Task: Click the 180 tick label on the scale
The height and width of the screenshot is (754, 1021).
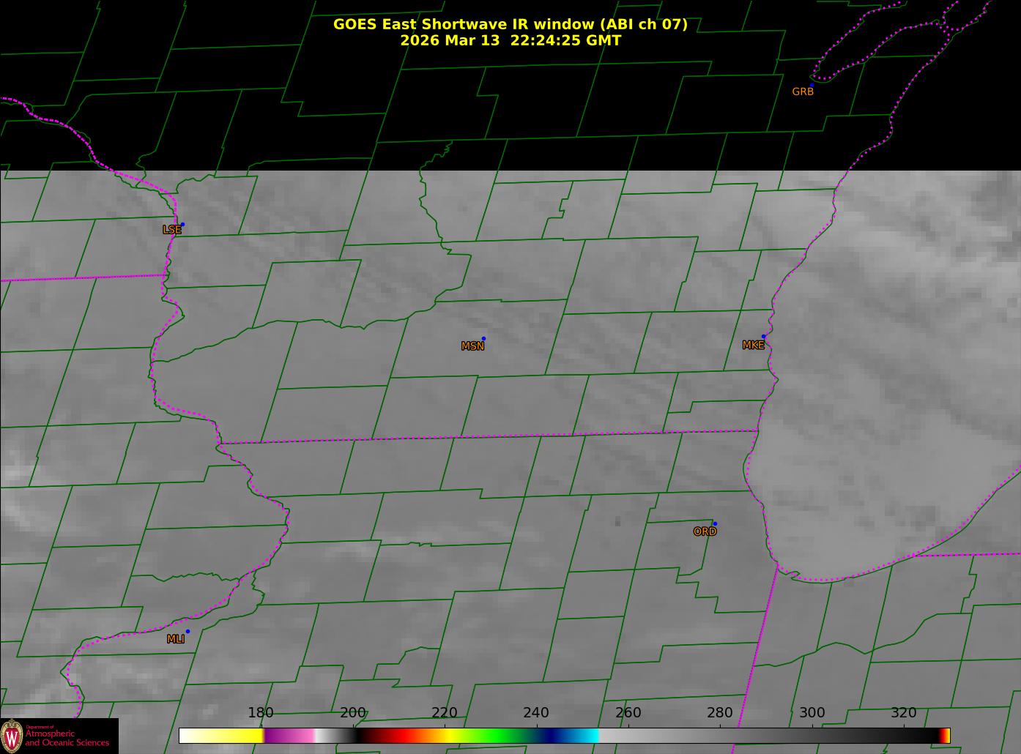Action: click(260, 712)
